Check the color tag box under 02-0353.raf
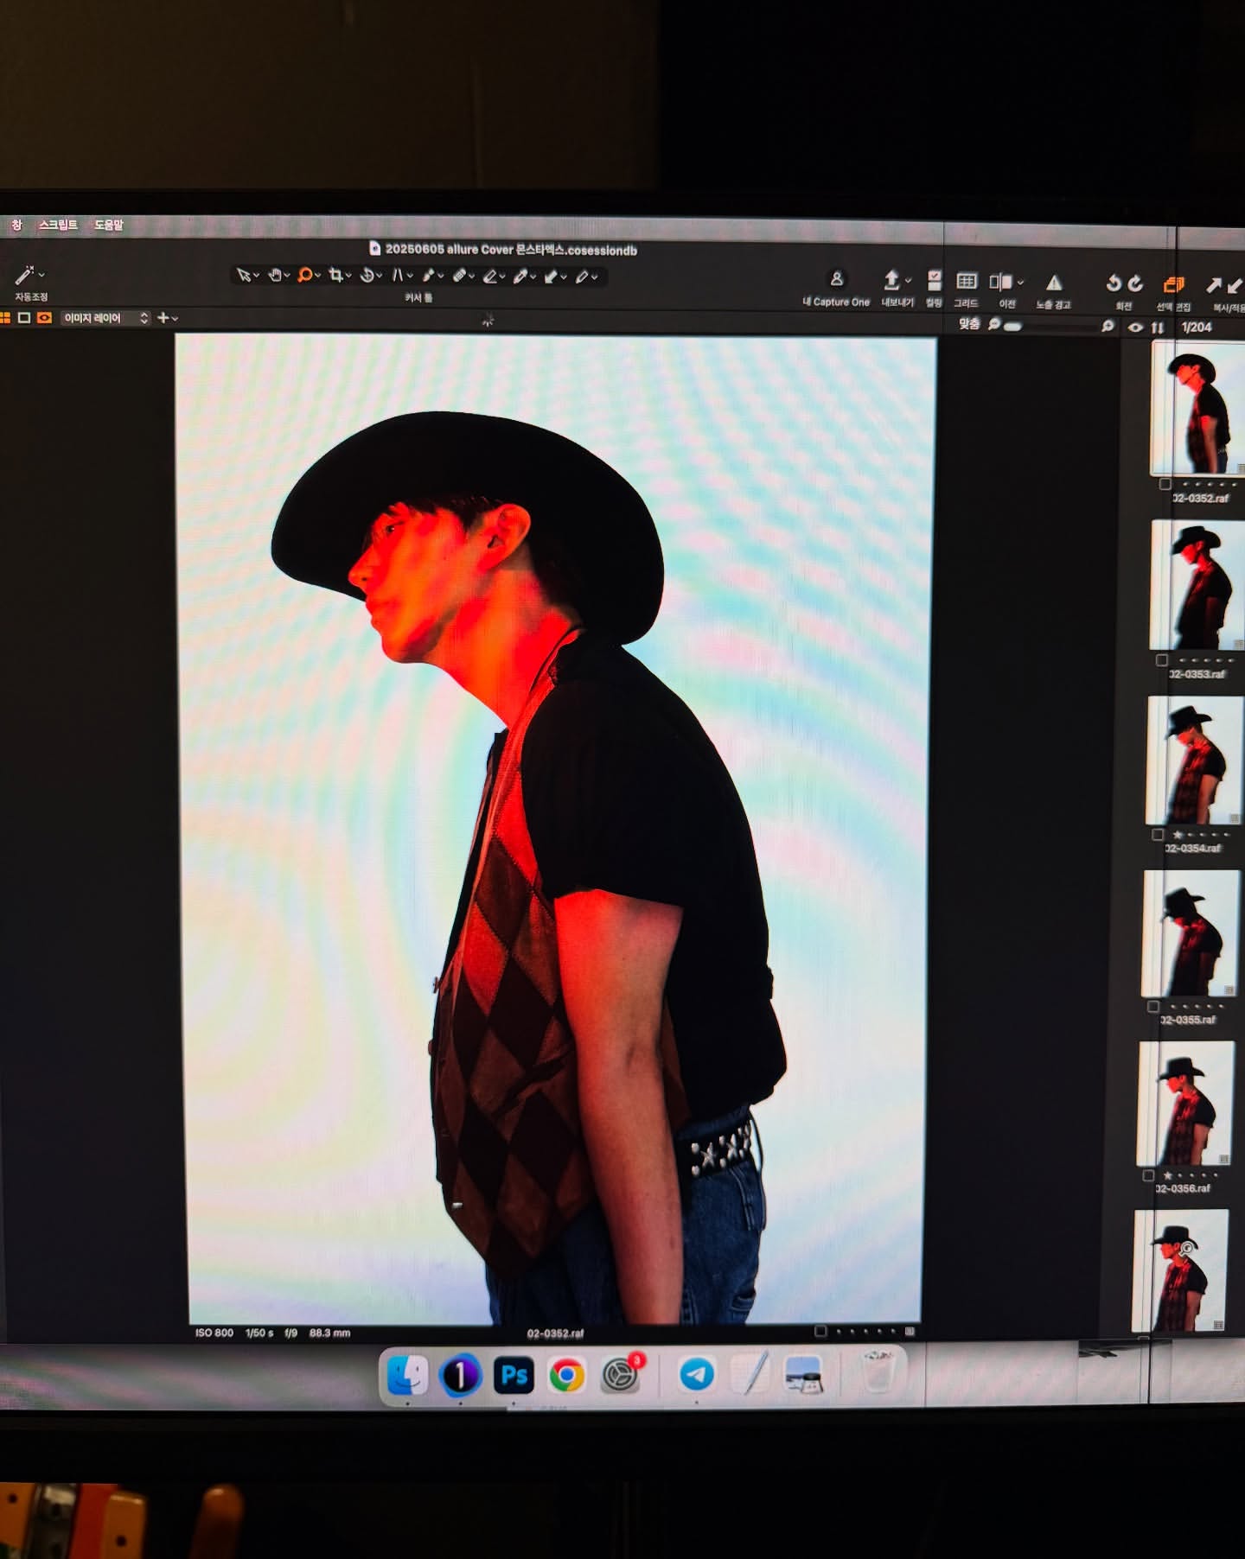The width and height of the screenshot is (1245, 1559). click(1162, 660)
